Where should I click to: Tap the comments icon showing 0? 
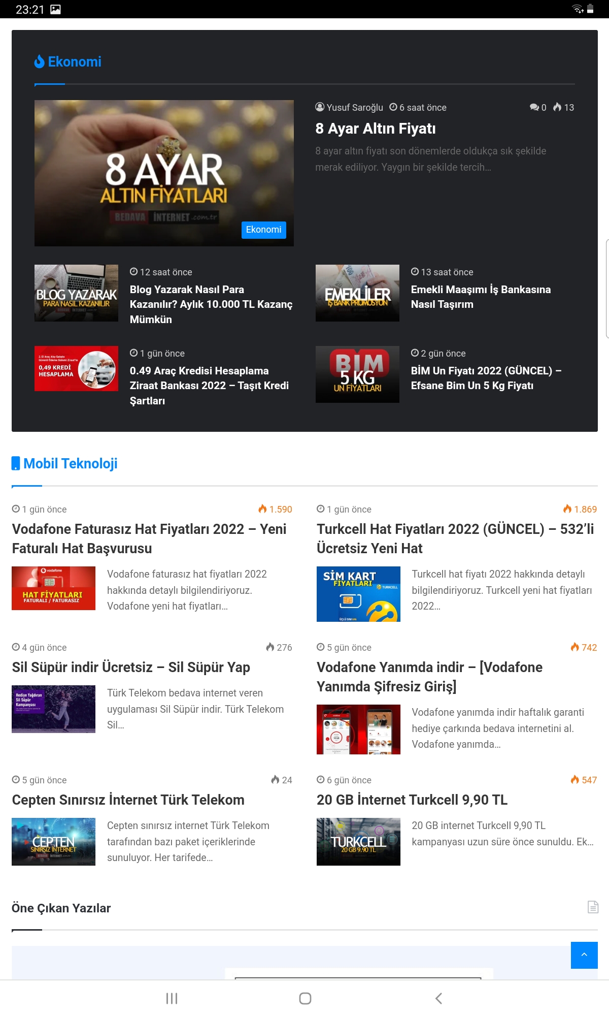534,107
